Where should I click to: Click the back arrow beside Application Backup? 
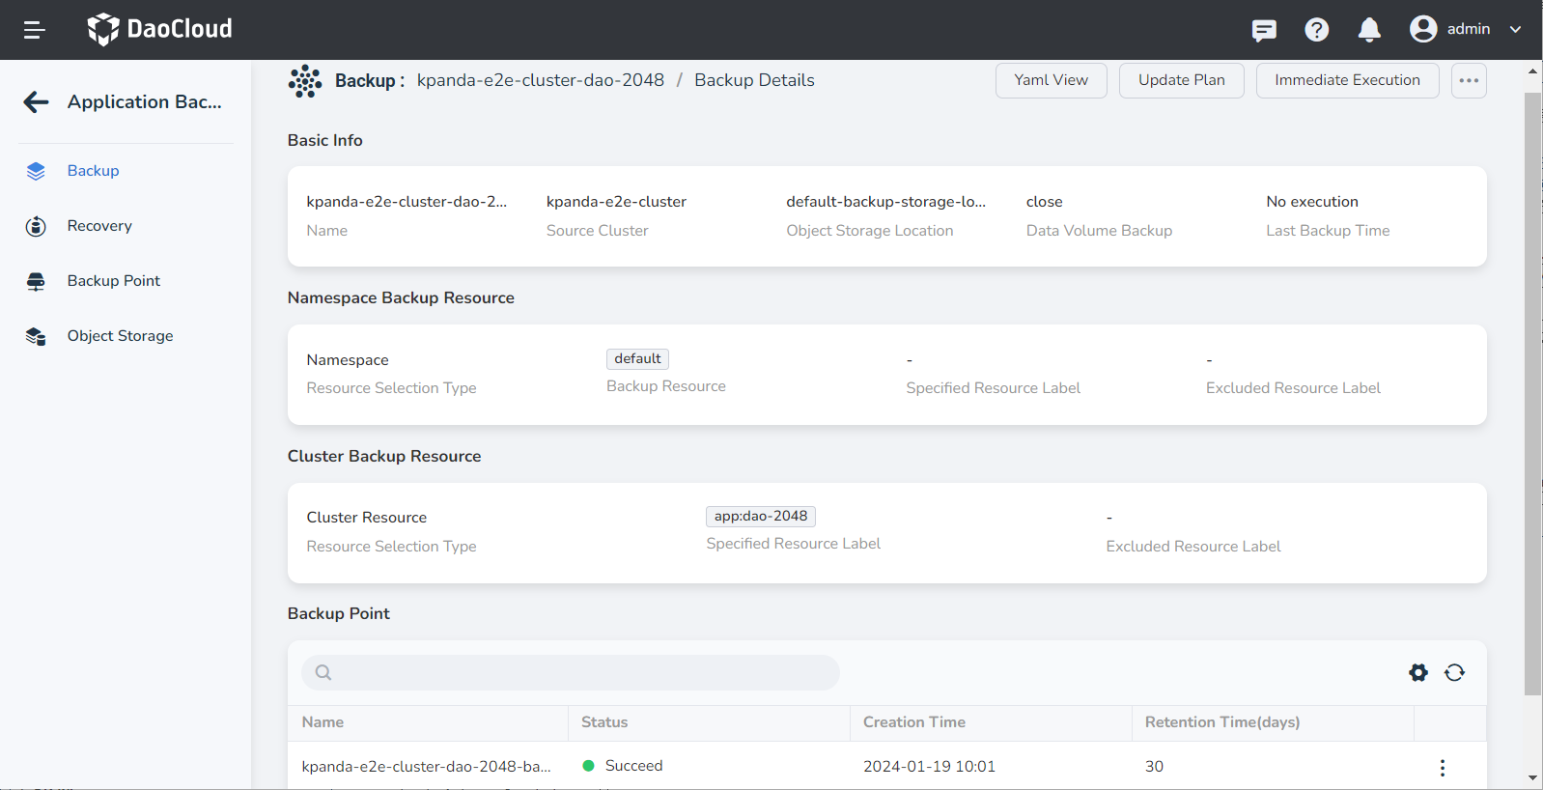[x=36, y=102]
